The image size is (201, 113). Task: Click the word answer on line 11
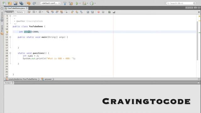28,32
